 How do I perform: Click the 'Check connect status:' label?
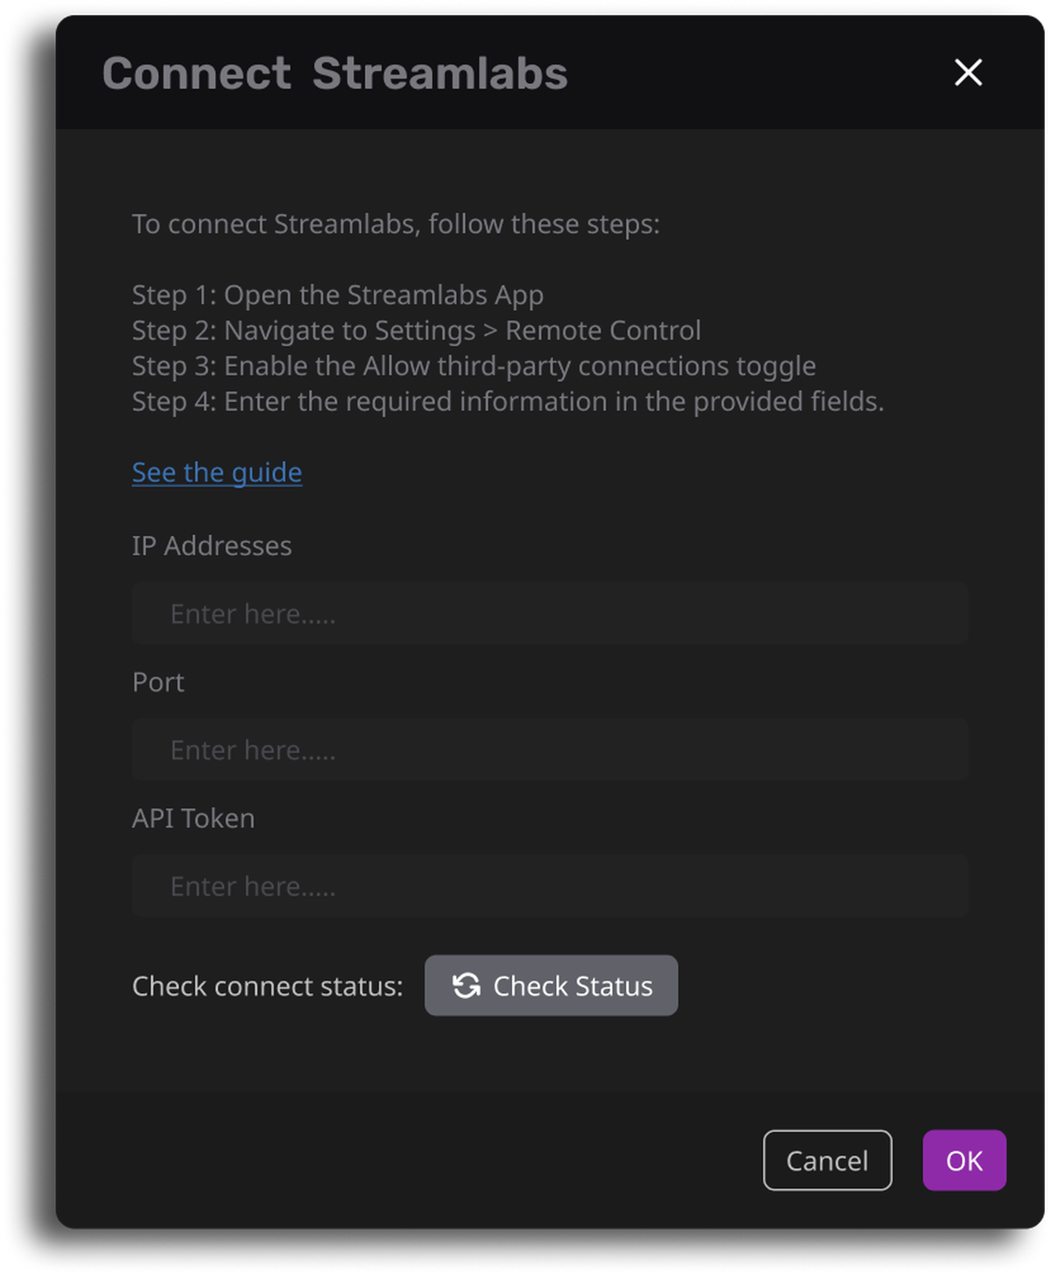(x=268, y=986)
